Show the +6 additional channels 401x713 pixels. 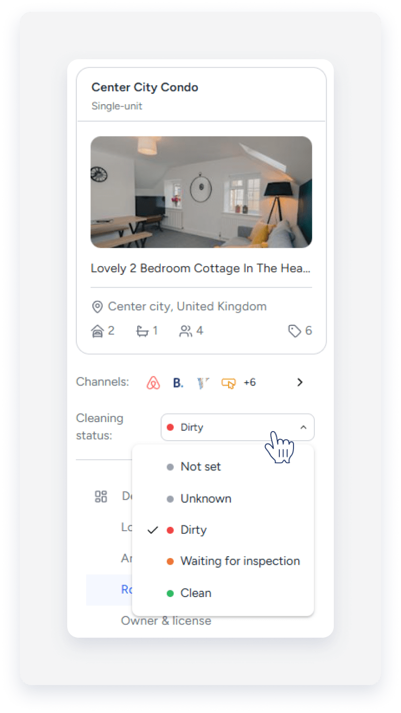[x=250, y=382]
